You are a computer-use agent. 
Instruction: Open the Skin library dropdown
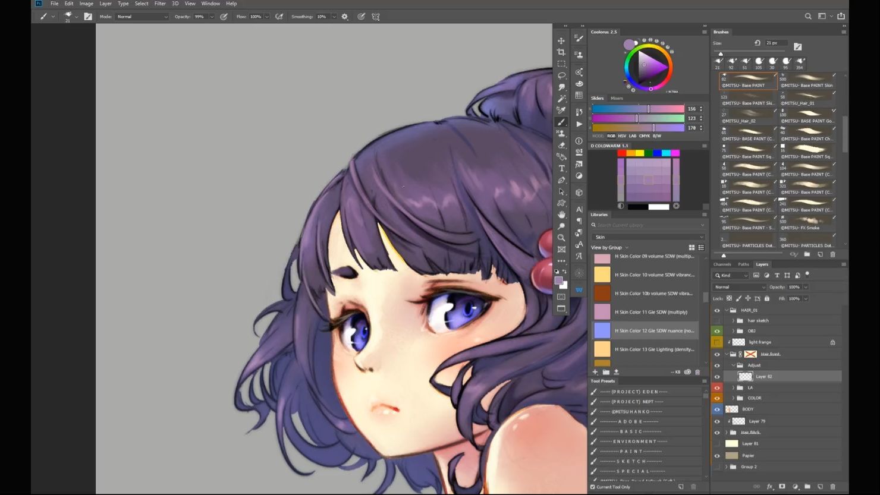click(648, 237)
